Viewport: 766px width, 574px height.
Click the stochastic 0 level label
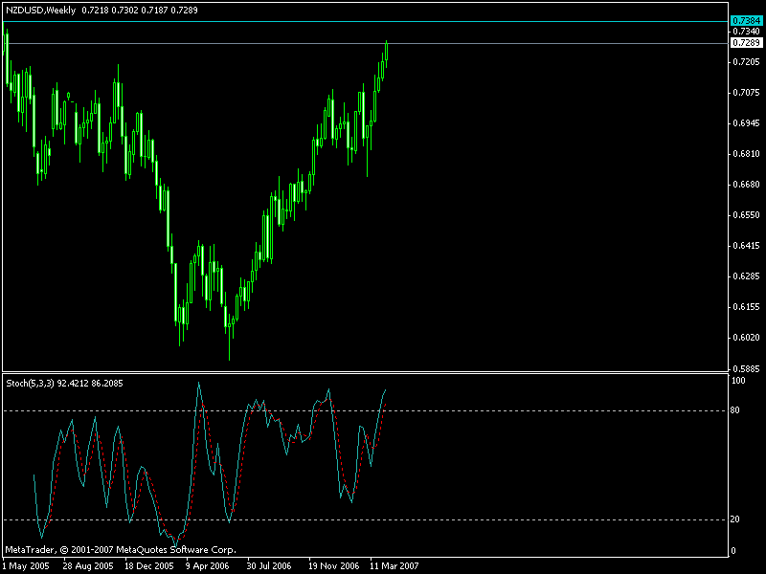click(x=732, y=551)
